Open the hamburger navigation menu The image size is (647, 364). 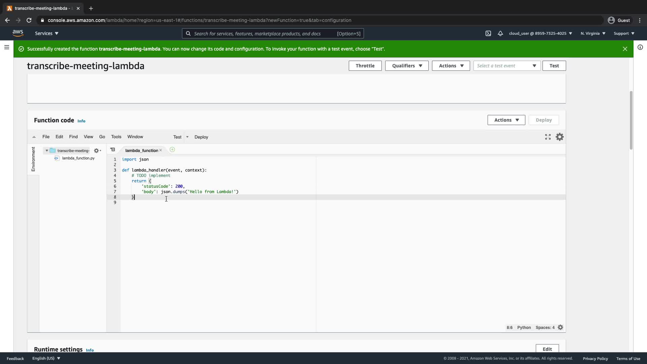(x=6, y=47)
